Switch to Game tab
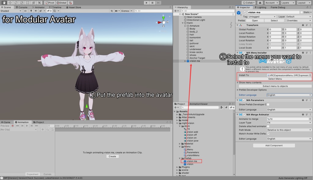This screenshot has height=180, width=313. (x=6, y=122)
